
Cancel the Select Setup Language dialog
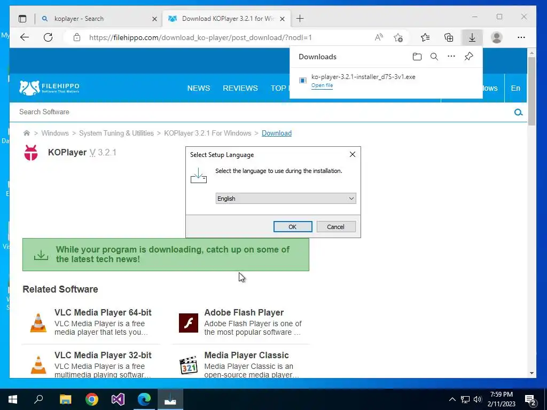pyautogui.click(x=336, y=226)
